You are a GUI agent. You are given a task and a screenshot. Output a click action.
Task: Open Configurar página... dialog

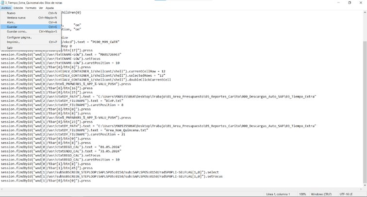(19, 37)
